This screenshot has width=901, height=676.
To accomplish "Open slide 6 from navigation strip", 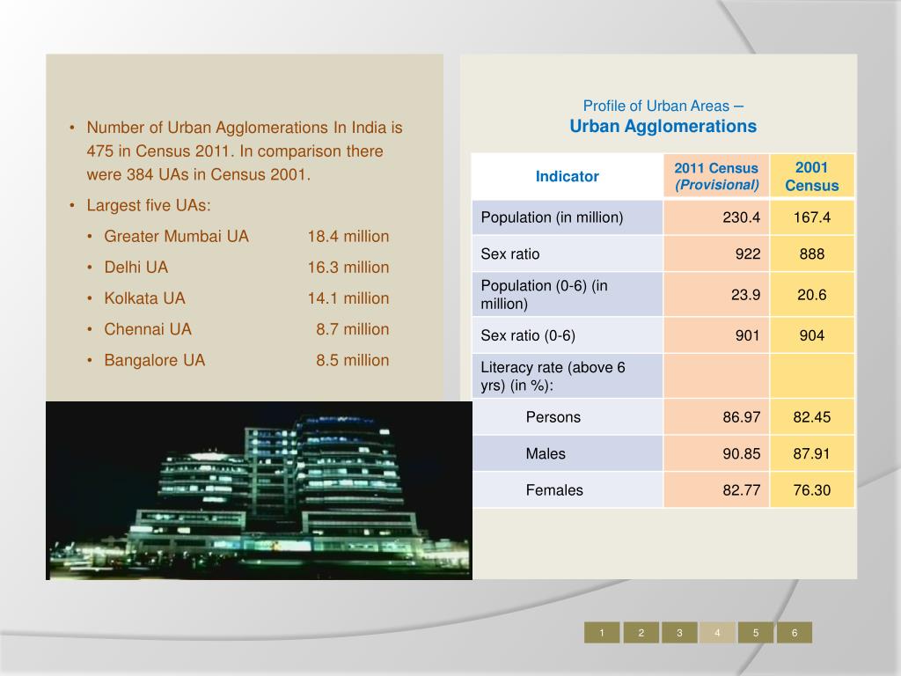I will point(793,631).
